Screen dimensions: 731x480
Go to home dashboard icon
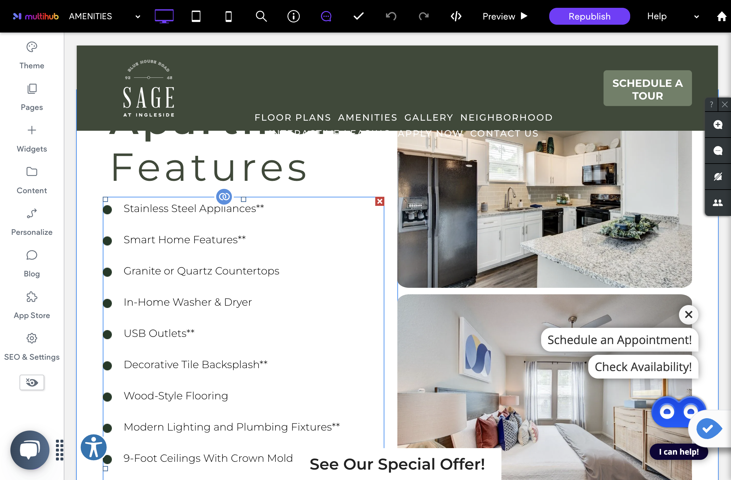[722, 16]
